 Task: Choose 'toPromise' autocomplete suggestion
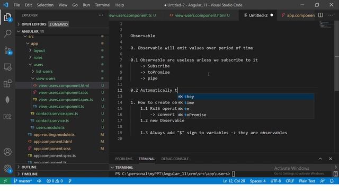(x=246, y=115)
